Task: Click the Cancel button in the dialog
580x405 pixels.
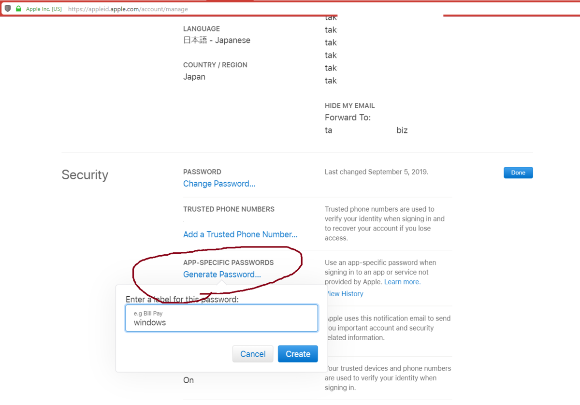Action: (x=253, y=354)
